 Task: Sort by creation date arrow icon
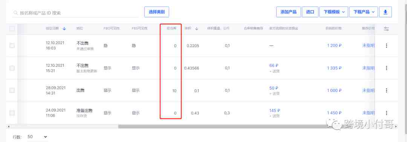[64, 29]
